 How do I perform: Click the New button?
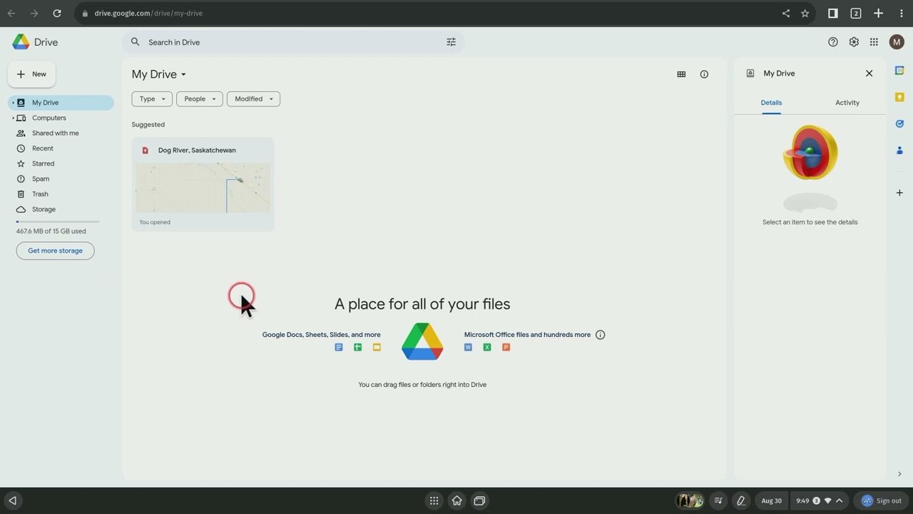[32, 74]
